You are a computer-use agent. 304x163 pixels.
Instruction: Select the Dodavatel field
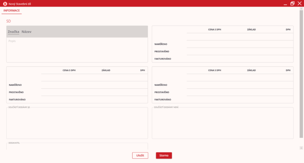[x=77, y=146]
